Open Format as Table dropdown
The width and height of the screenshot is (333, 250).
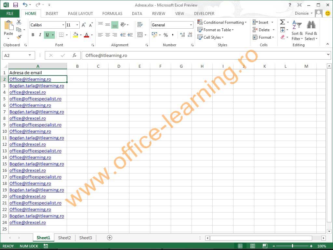click(x=215, y=30)
